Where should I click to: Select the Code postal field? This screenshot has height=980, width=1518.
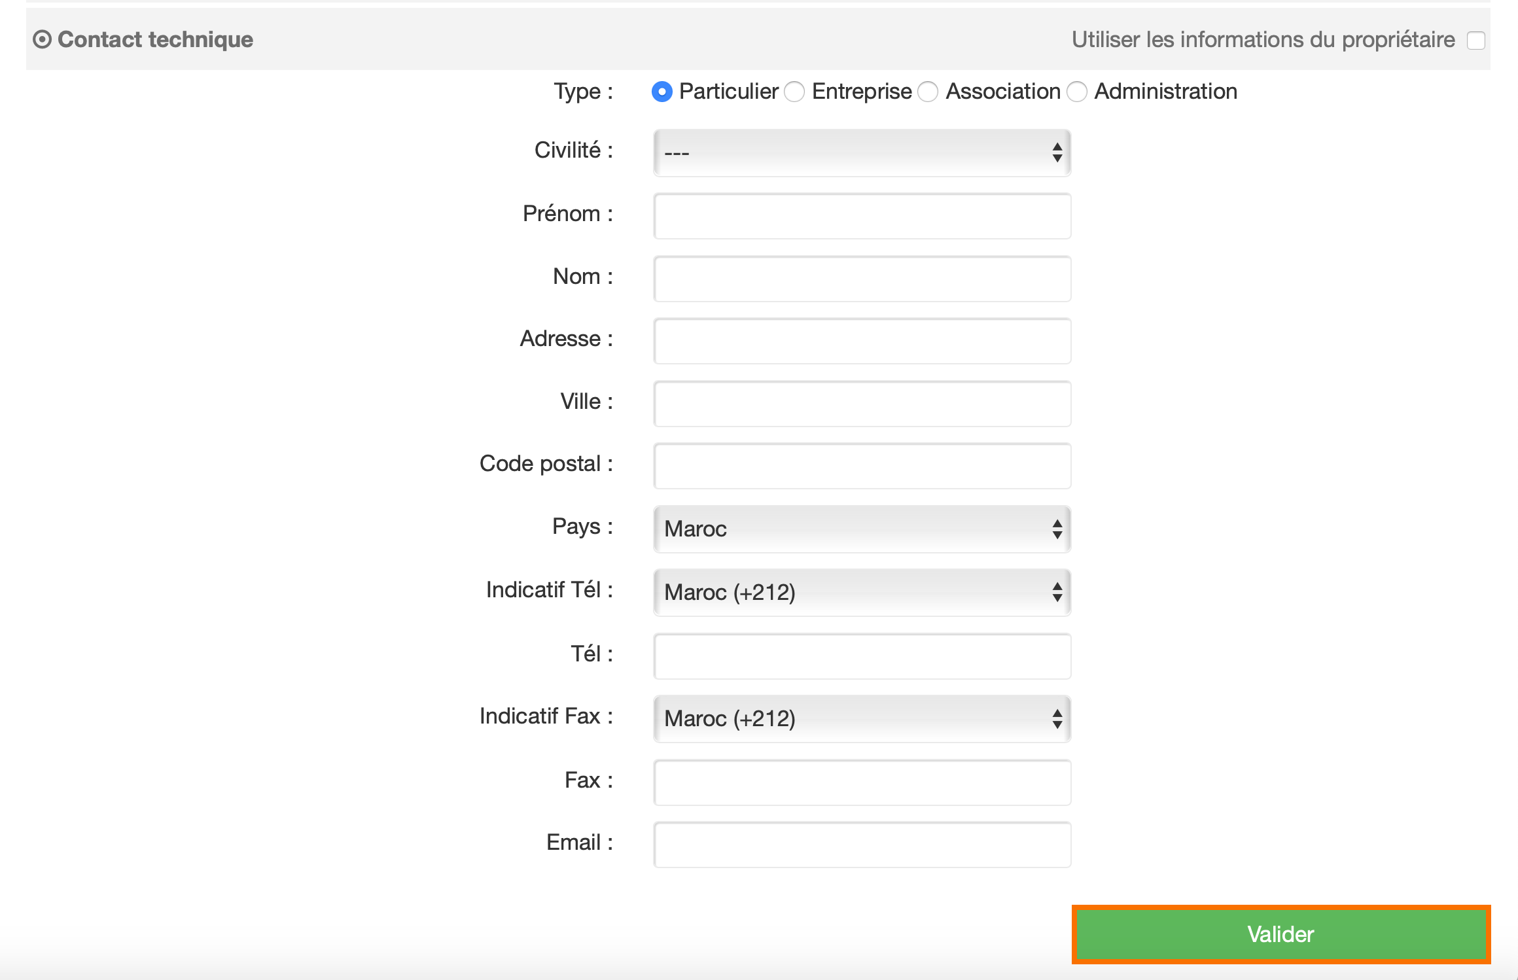click(x=862, y=466)
